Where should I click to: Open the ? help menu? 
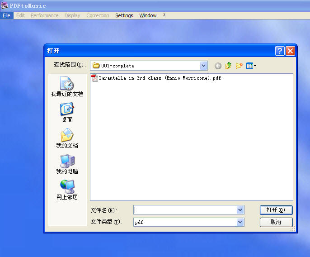164,15
